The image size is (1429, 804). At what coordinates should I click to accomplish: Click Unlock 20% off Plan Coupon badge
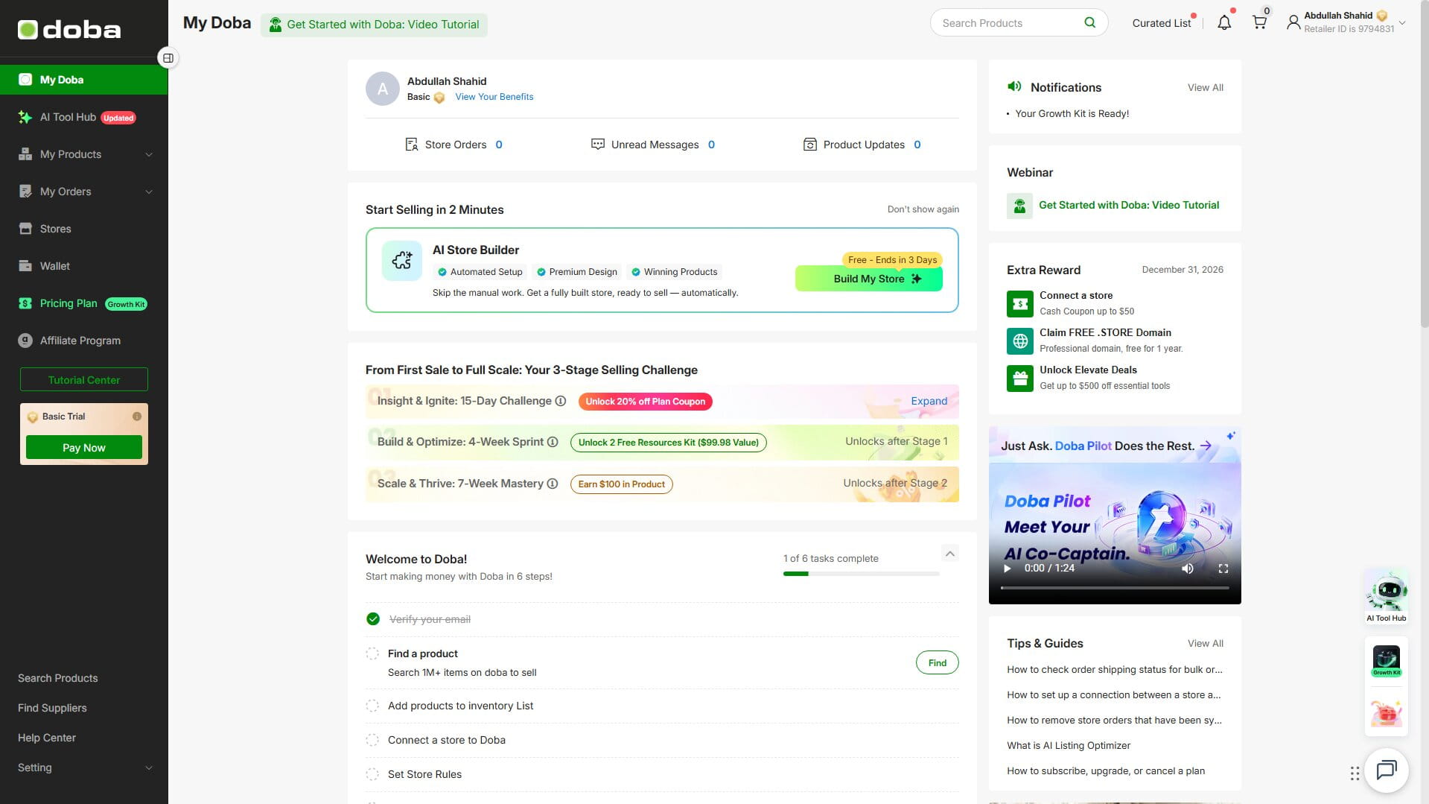(645, 402)
